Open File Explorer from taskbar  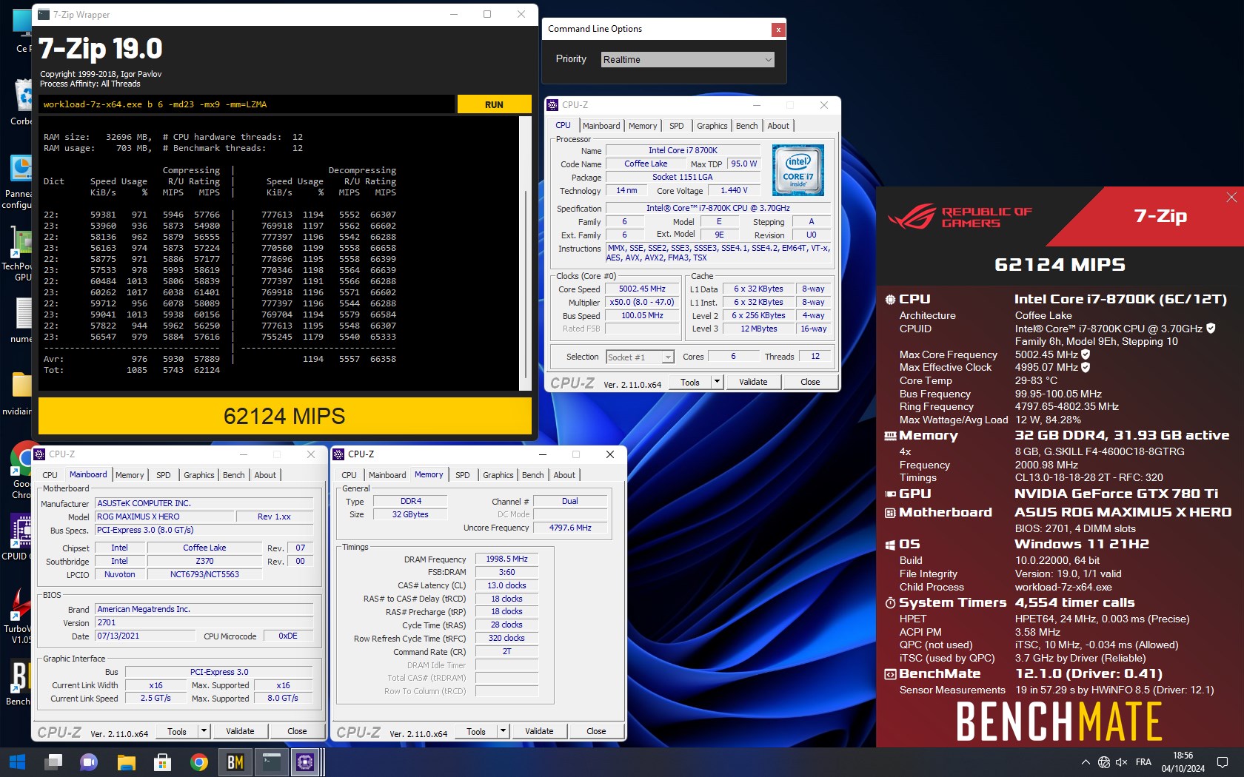pos(126,762)
